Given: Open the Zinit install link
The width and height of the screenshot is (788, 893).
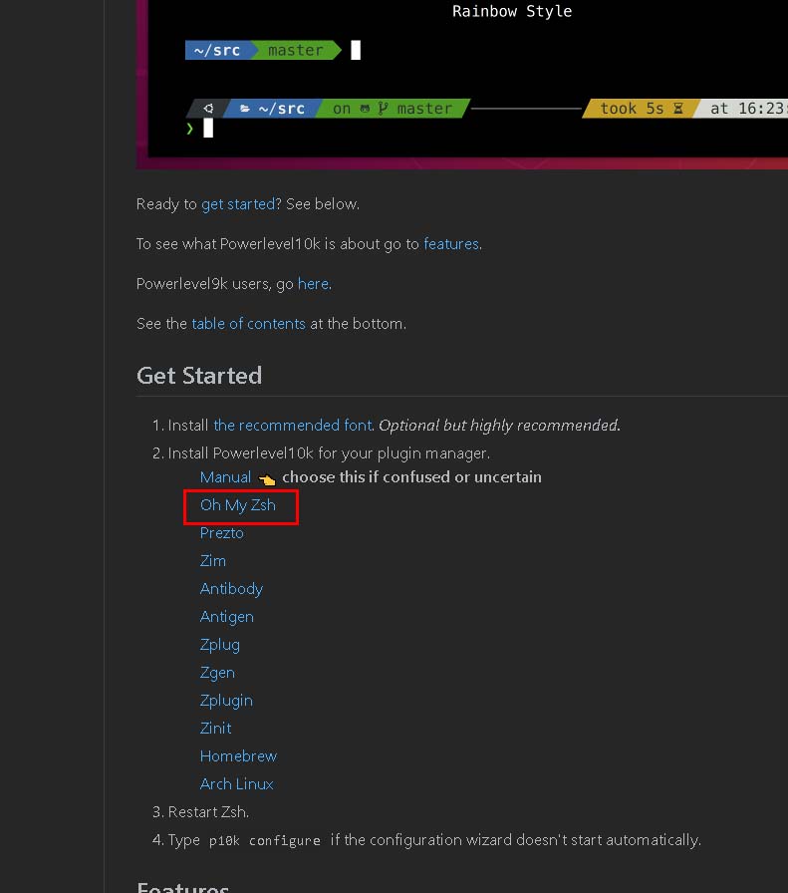Looking at the screenshot, I should click(215, 729).
